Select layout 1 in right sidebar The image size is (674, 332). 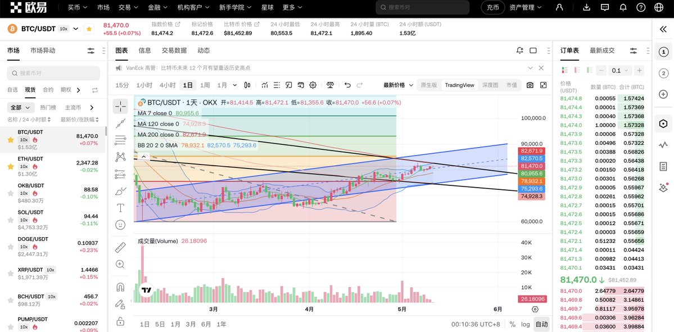coord(663,52)
